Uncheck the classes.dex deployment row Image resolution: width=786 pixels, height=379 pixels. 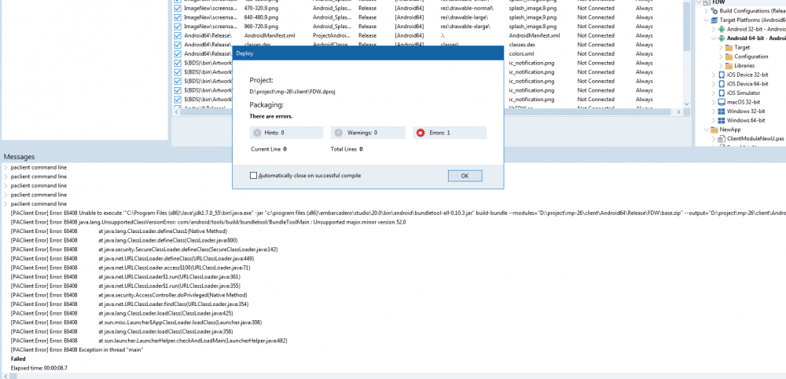click(177, 45)
